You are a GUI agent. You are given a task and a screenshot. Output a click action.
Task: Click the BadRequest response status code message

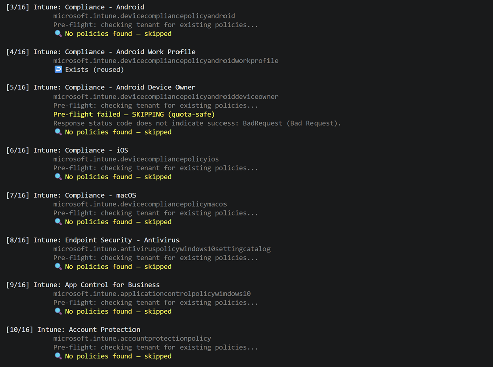[197, 123]
